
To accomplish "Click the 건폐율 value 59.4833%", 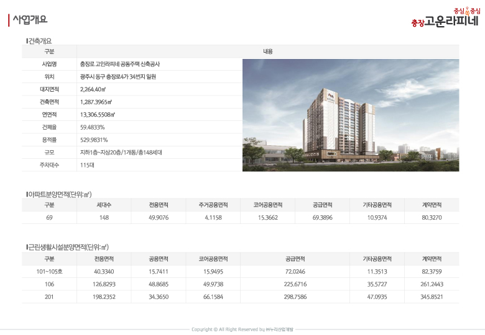I will 93,127.
